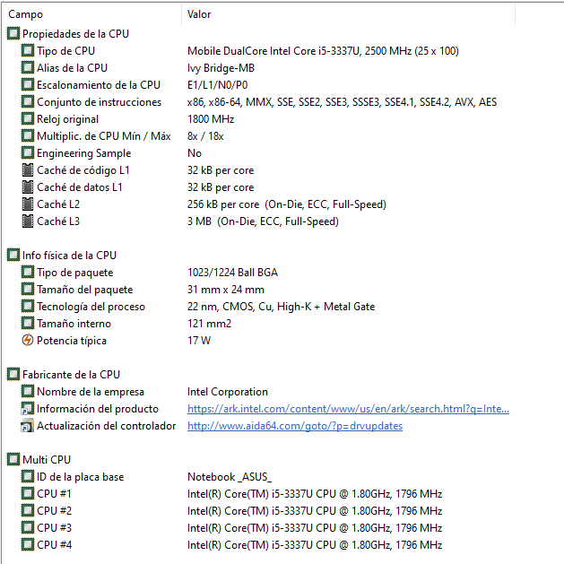Select the Caché de código L1 label

(83, 170)
